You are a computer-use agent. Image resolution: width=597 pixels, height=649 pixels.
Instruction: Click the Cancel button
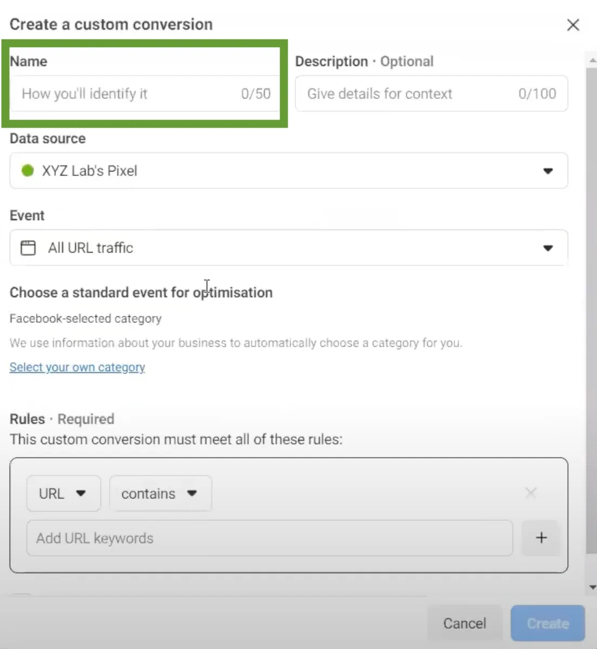click(465, 623)
